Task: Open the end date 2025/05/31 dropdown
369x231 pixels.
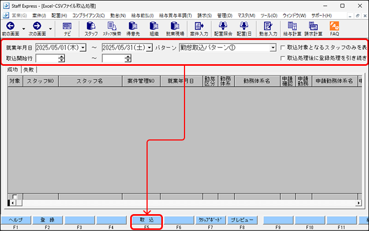Action: (149, 48)
